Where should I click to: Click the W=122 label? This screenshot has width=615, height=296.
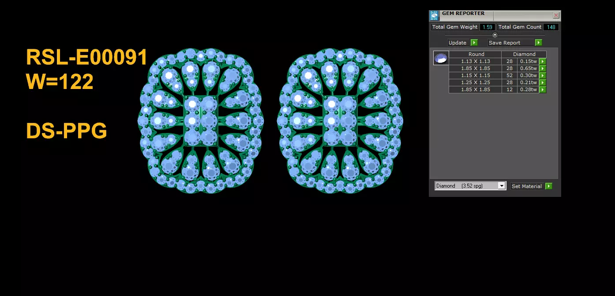click(x=60, y=81)
